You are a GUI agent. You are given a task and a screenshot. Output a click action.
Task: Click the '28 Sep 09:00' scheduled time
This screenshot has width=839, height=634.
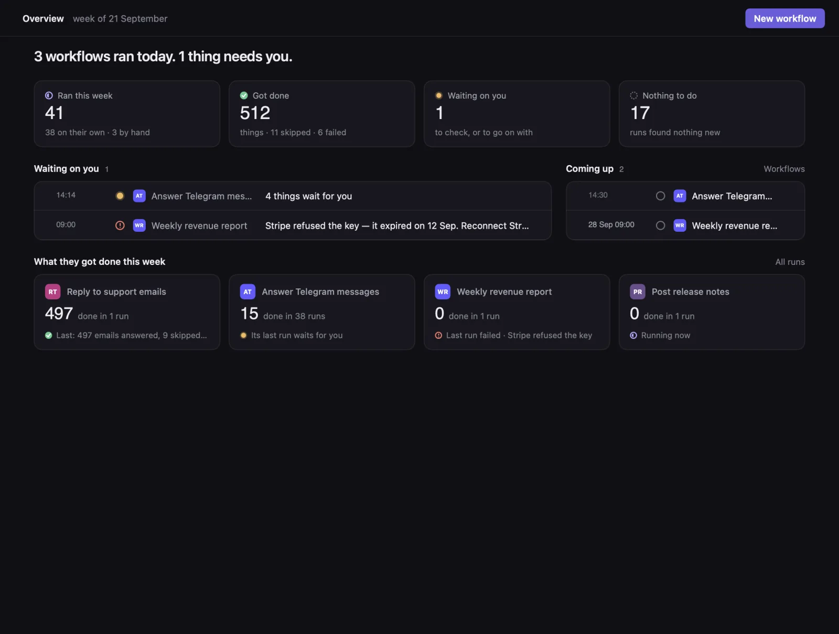(611, 224)
